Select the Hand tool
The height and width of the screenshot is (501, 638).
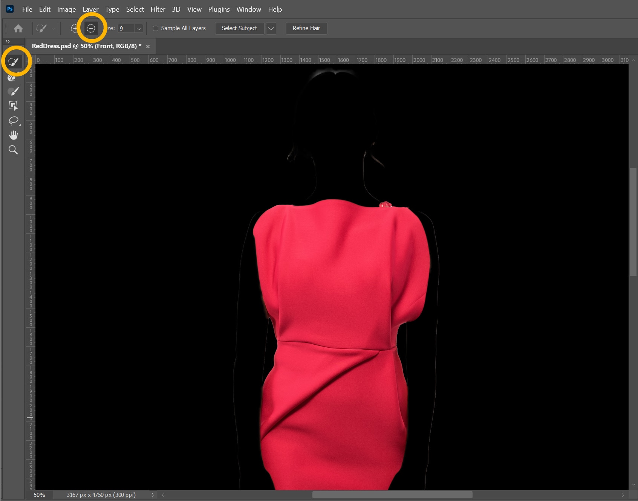click(13, 135)
